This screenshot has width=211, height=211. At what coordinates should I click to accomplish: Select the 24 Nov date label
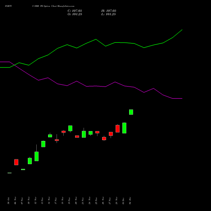pos(89,200)
